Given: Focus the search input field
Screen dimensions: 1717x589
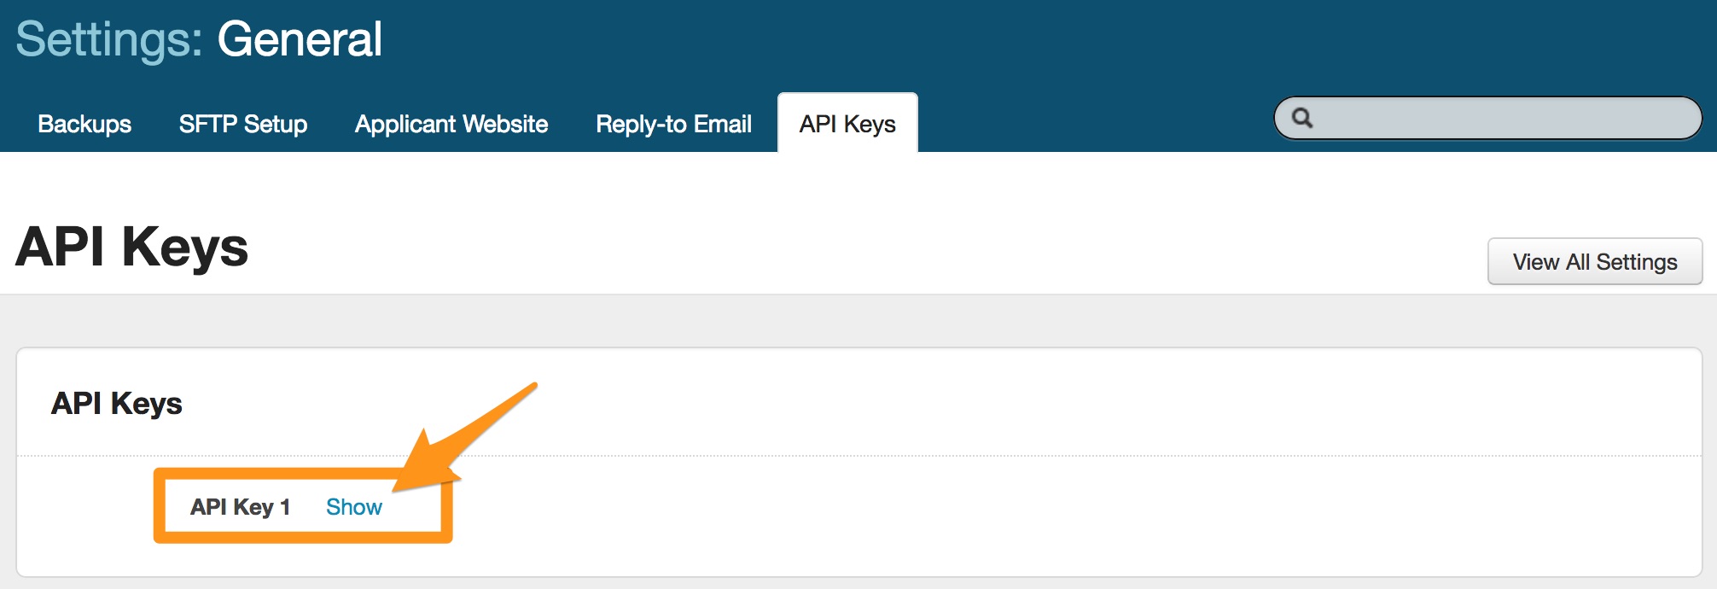Looking at the screenshot, I should click(x=1502, y=118).
